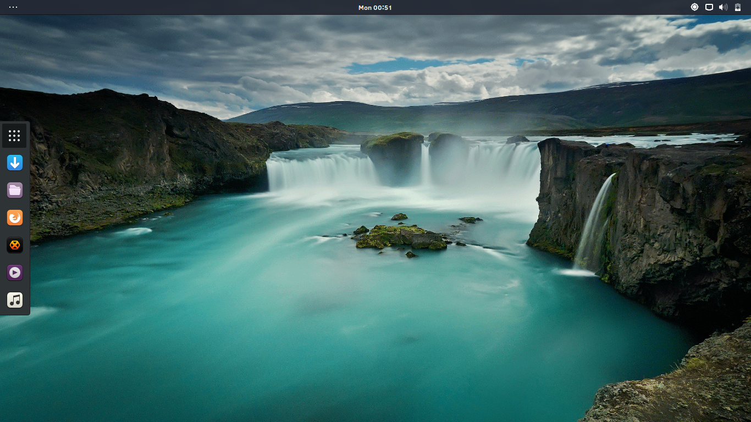Open the Files folder icon in dock
751x422 pixels.
point(15,190)
